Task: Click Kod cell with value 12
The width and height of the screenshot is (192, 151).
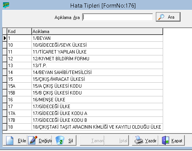Action: (19, 59)
